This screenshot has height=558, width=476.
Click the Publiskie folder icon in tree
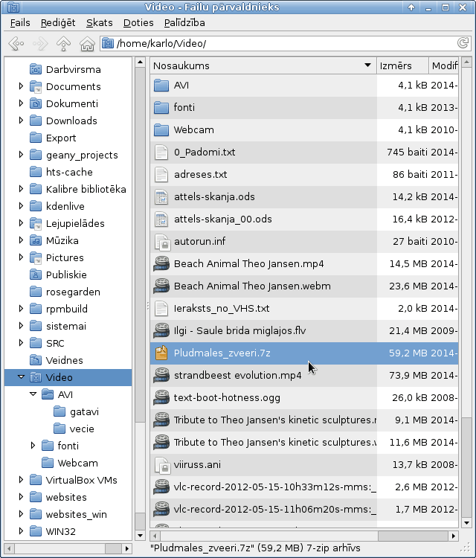(x=36, y=275)
